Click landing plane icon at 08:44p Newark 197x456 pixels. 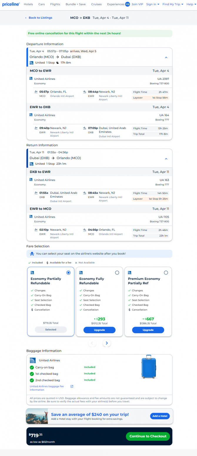85,92
